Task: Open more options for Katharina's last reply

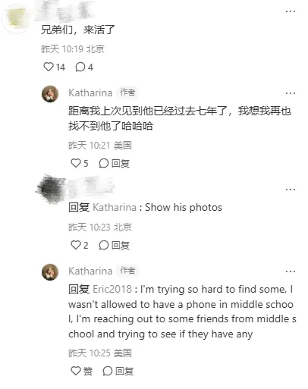Action: [291, 271]
